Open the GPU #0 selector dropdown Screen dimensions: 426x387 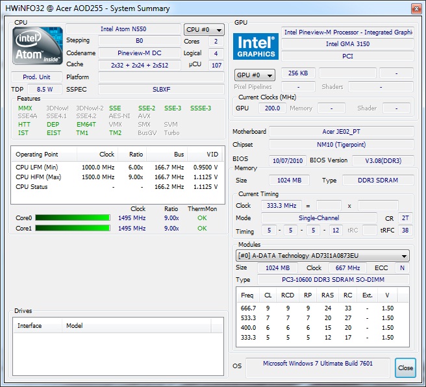point(255,75)
